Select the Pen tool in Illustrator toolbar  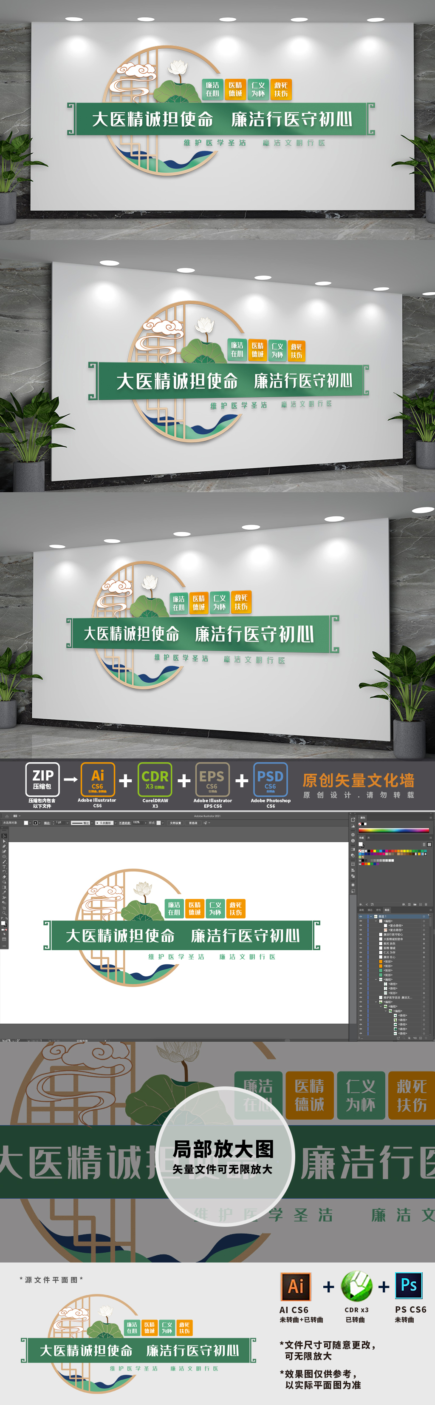(x=4, y=846)
